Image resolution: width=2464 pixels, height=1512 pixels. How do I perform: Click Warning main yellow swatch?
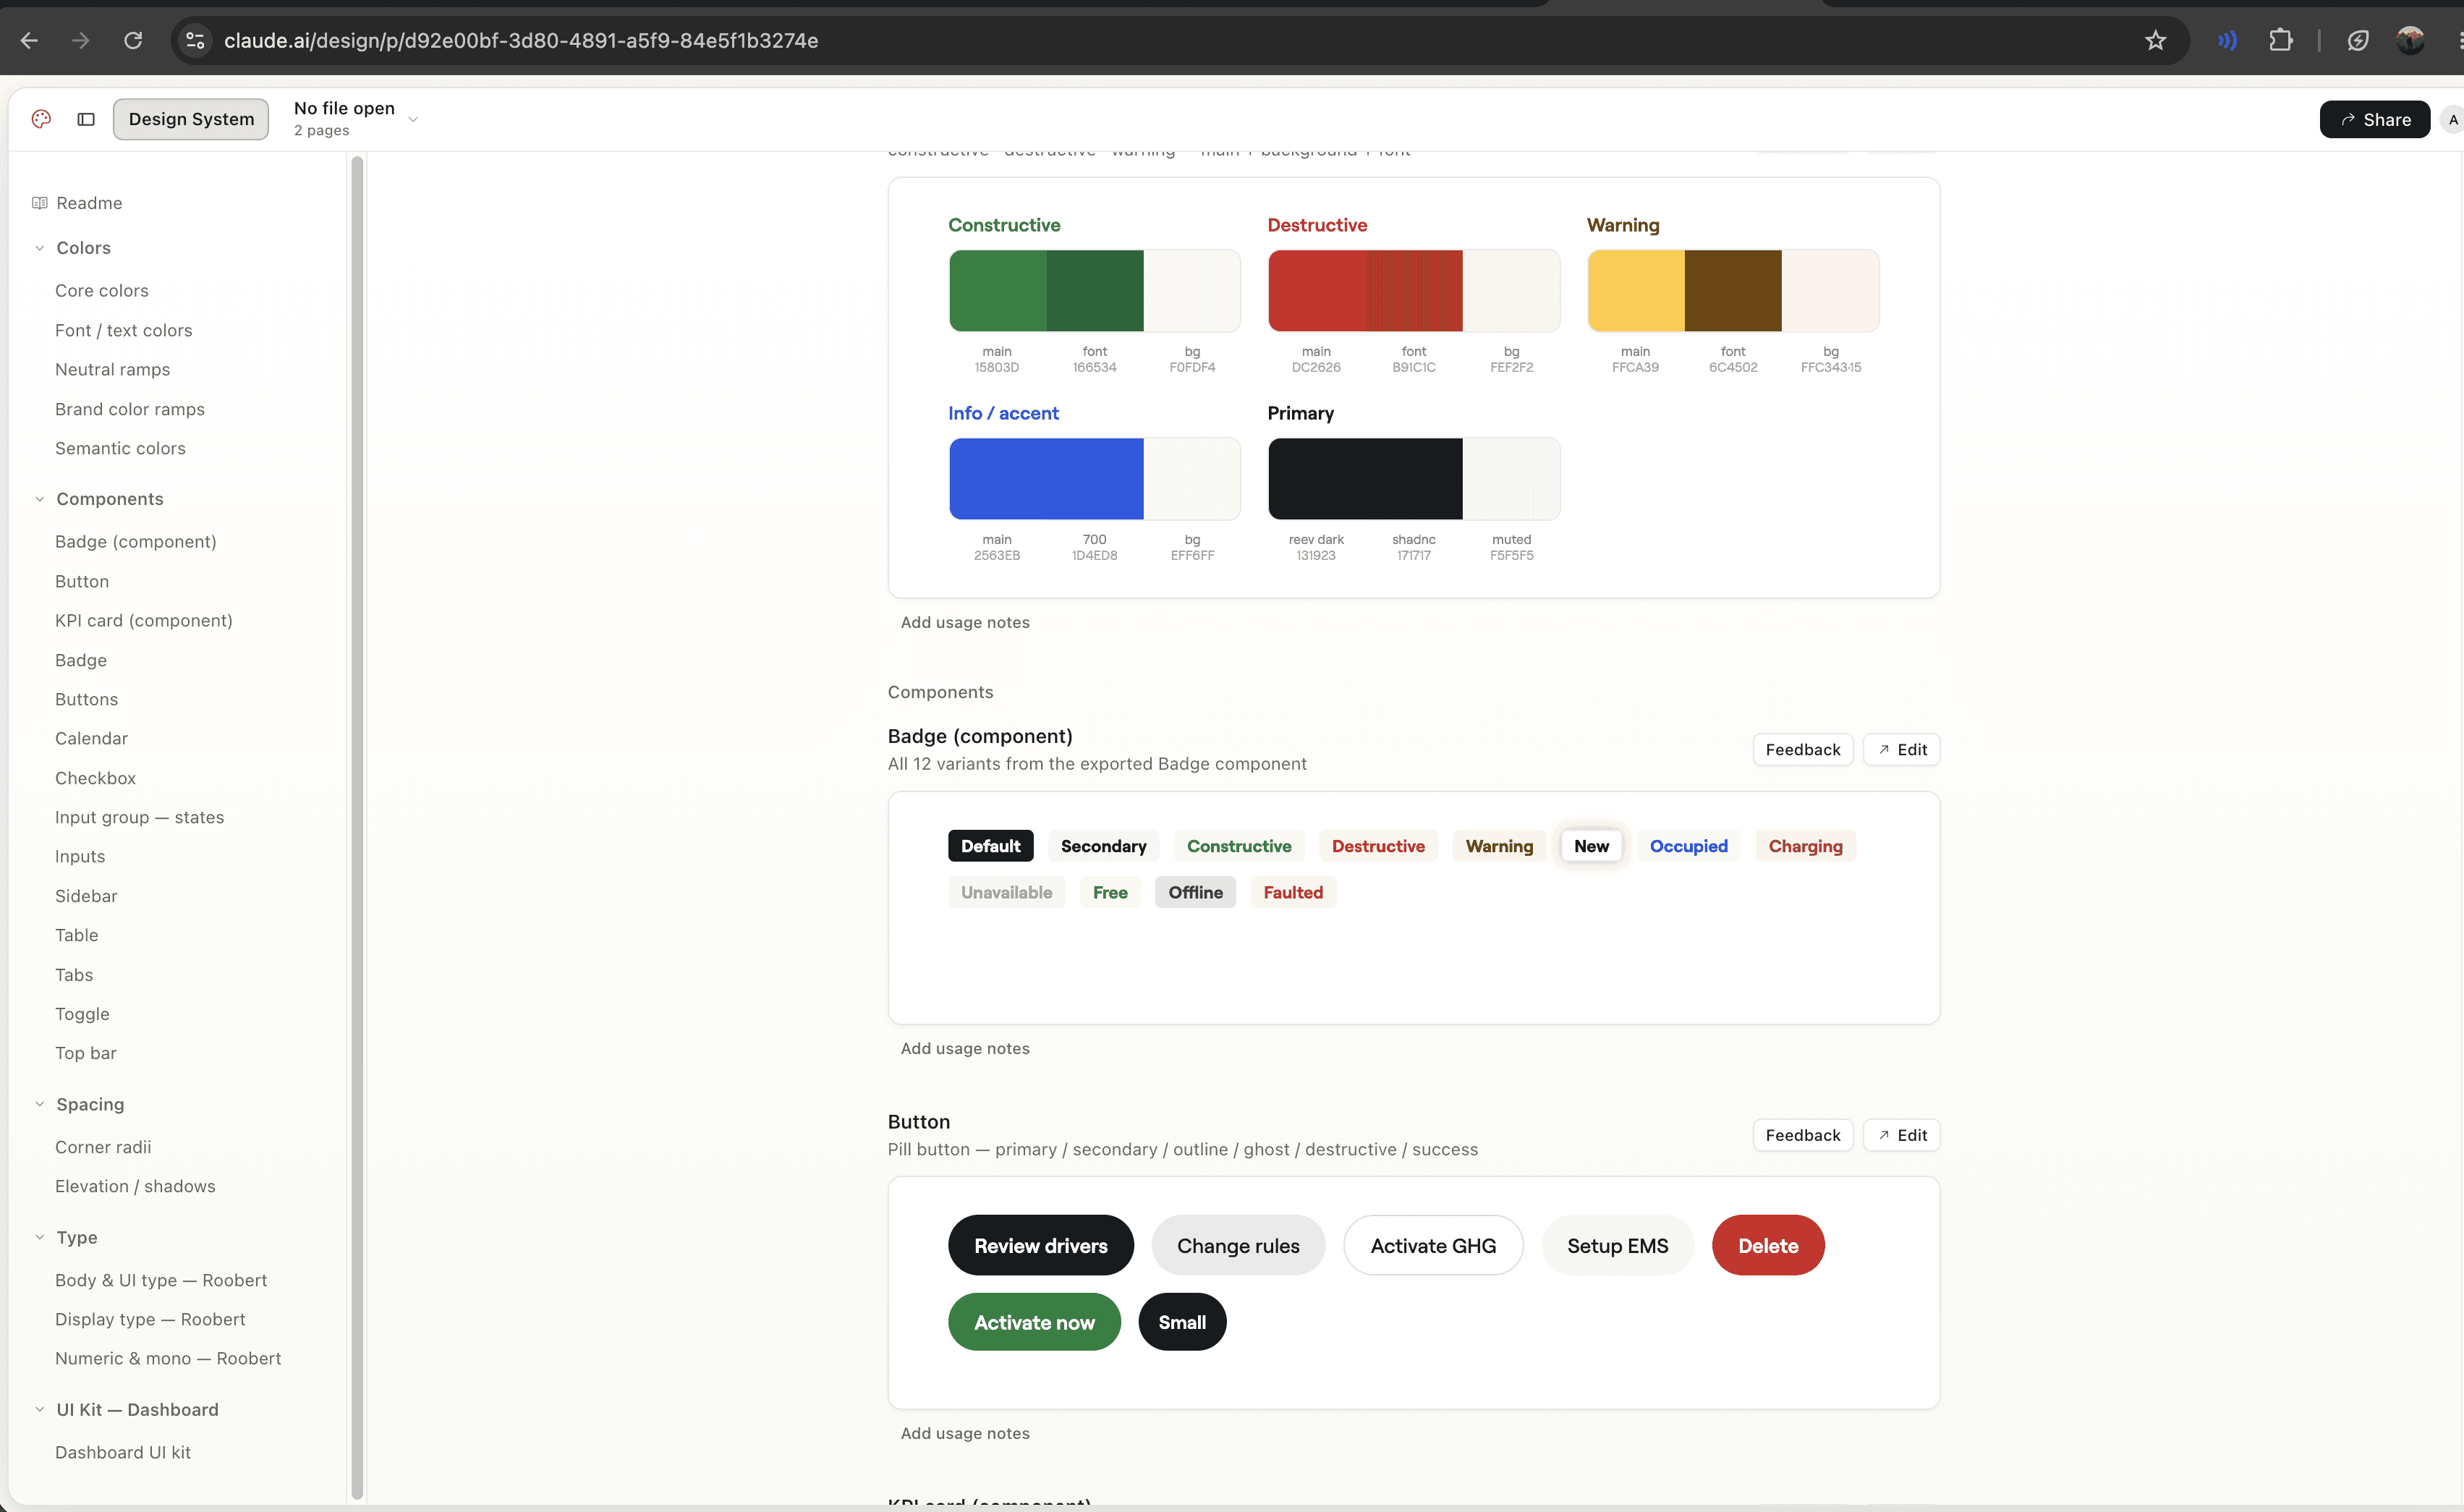click(1636, 291)
